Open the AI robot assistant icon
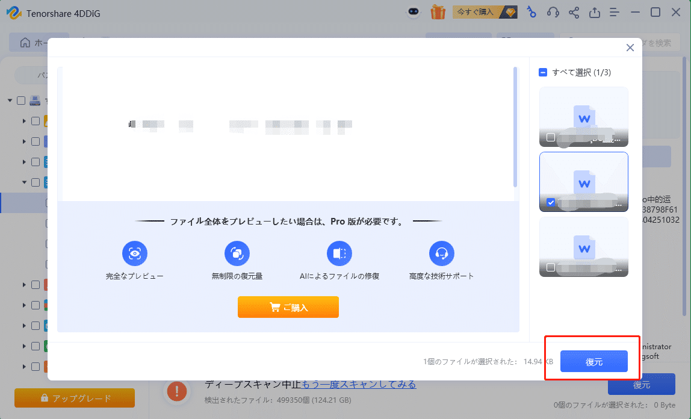Screen dimensions: 691x419 (x=414, y=12)
